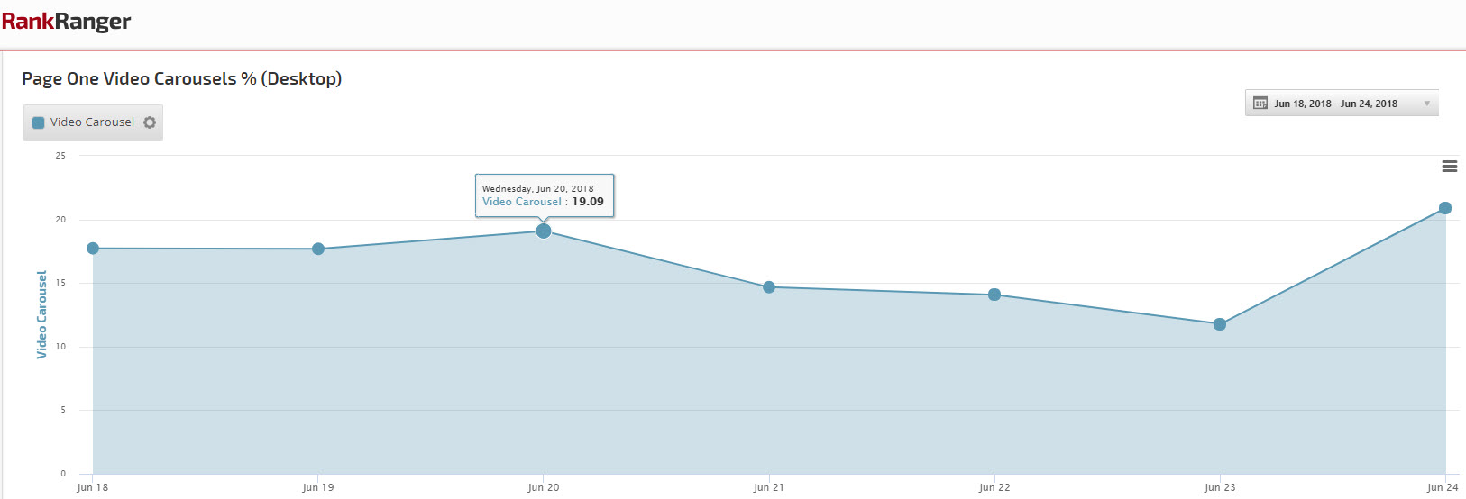Click the 19.09 tooltip box
This screenshot has height=499, width=1466.
pyautogui.click(x=545, y=195)
